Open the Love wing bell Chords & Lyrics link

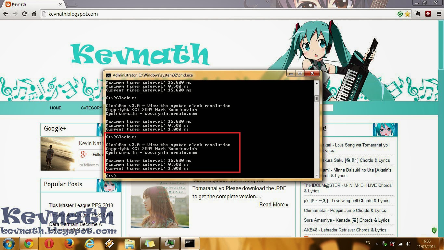346,201
